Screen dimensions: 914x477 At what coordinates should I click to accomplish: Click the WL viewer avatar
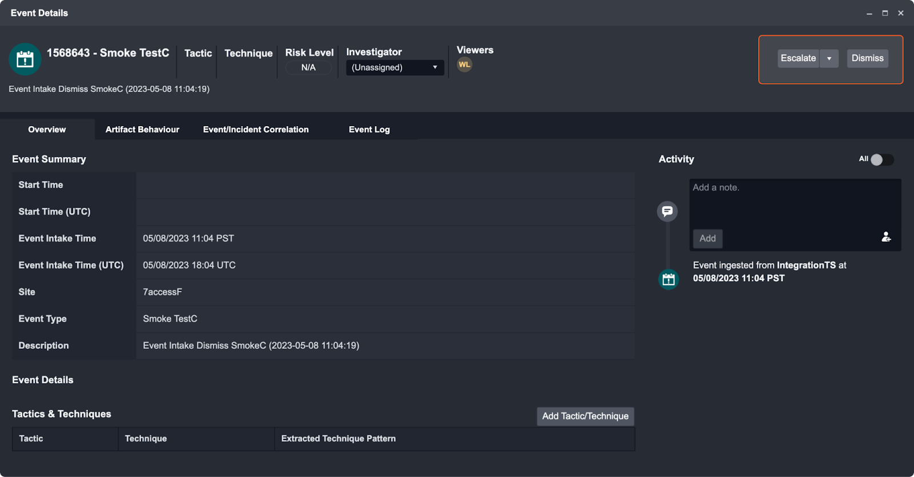coord(464,64)
